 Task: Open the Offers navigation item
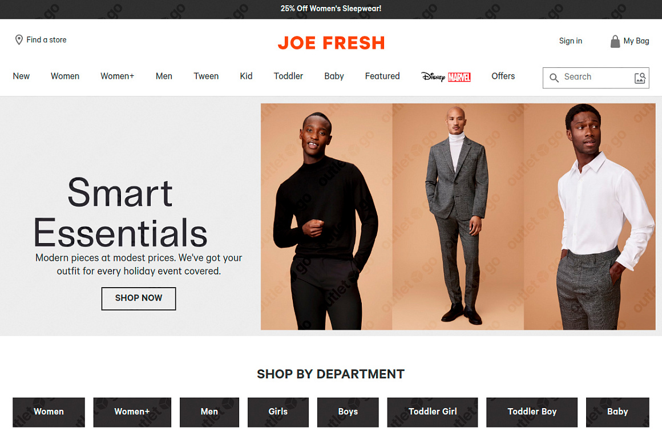(x=503, y=76)
